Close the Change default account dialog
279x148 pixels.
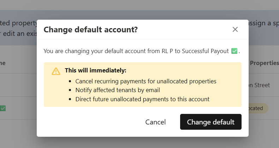(x=235, y=30)
